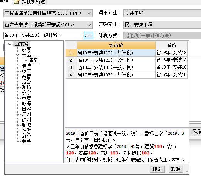Open the 按模板新建 tab
Screen dimensions: 201x178
tap(29, 2)
